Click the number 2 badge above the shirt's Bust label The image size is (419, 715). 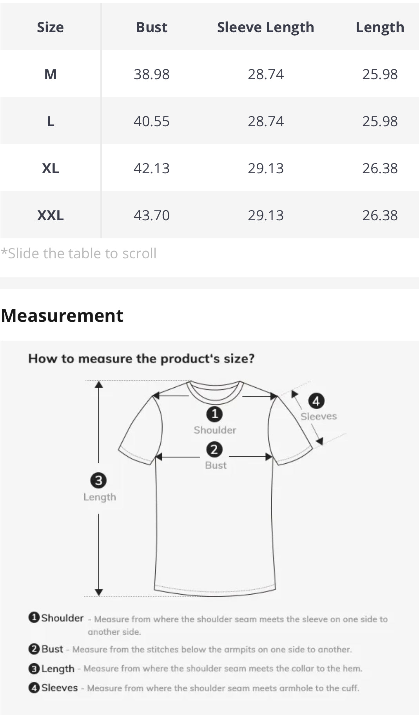(214, 449)
